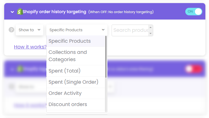Open the Specific Products dropdown selector
Image resolution: width=209 pixels, height=118 pixels.
(x=77, y=30)
